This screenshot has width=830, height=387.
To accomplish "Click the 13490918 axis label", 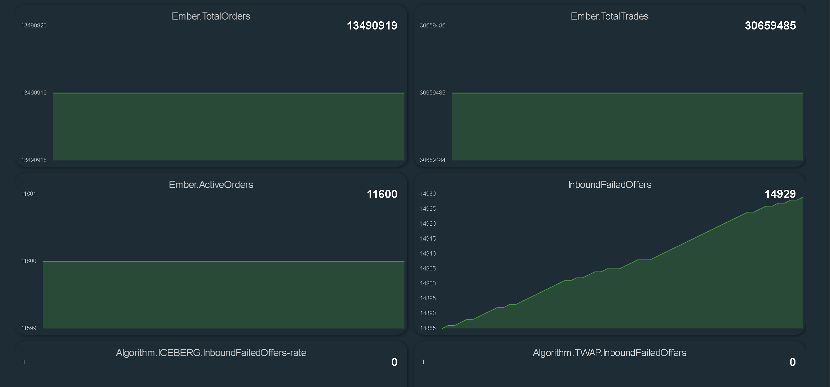I will 34,160.
